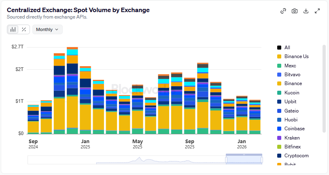Select the Coinbase legend label
The image size is (329, 175).
pos(294,129)
